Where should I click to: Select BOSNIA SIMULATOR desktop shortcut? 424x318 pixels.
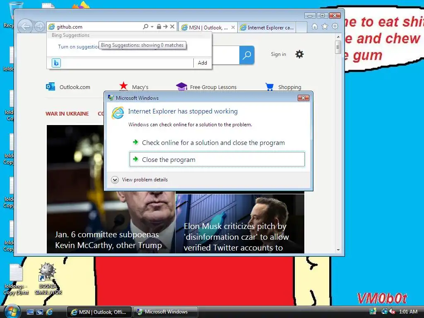pyautogui.click(x=48, y=279)
